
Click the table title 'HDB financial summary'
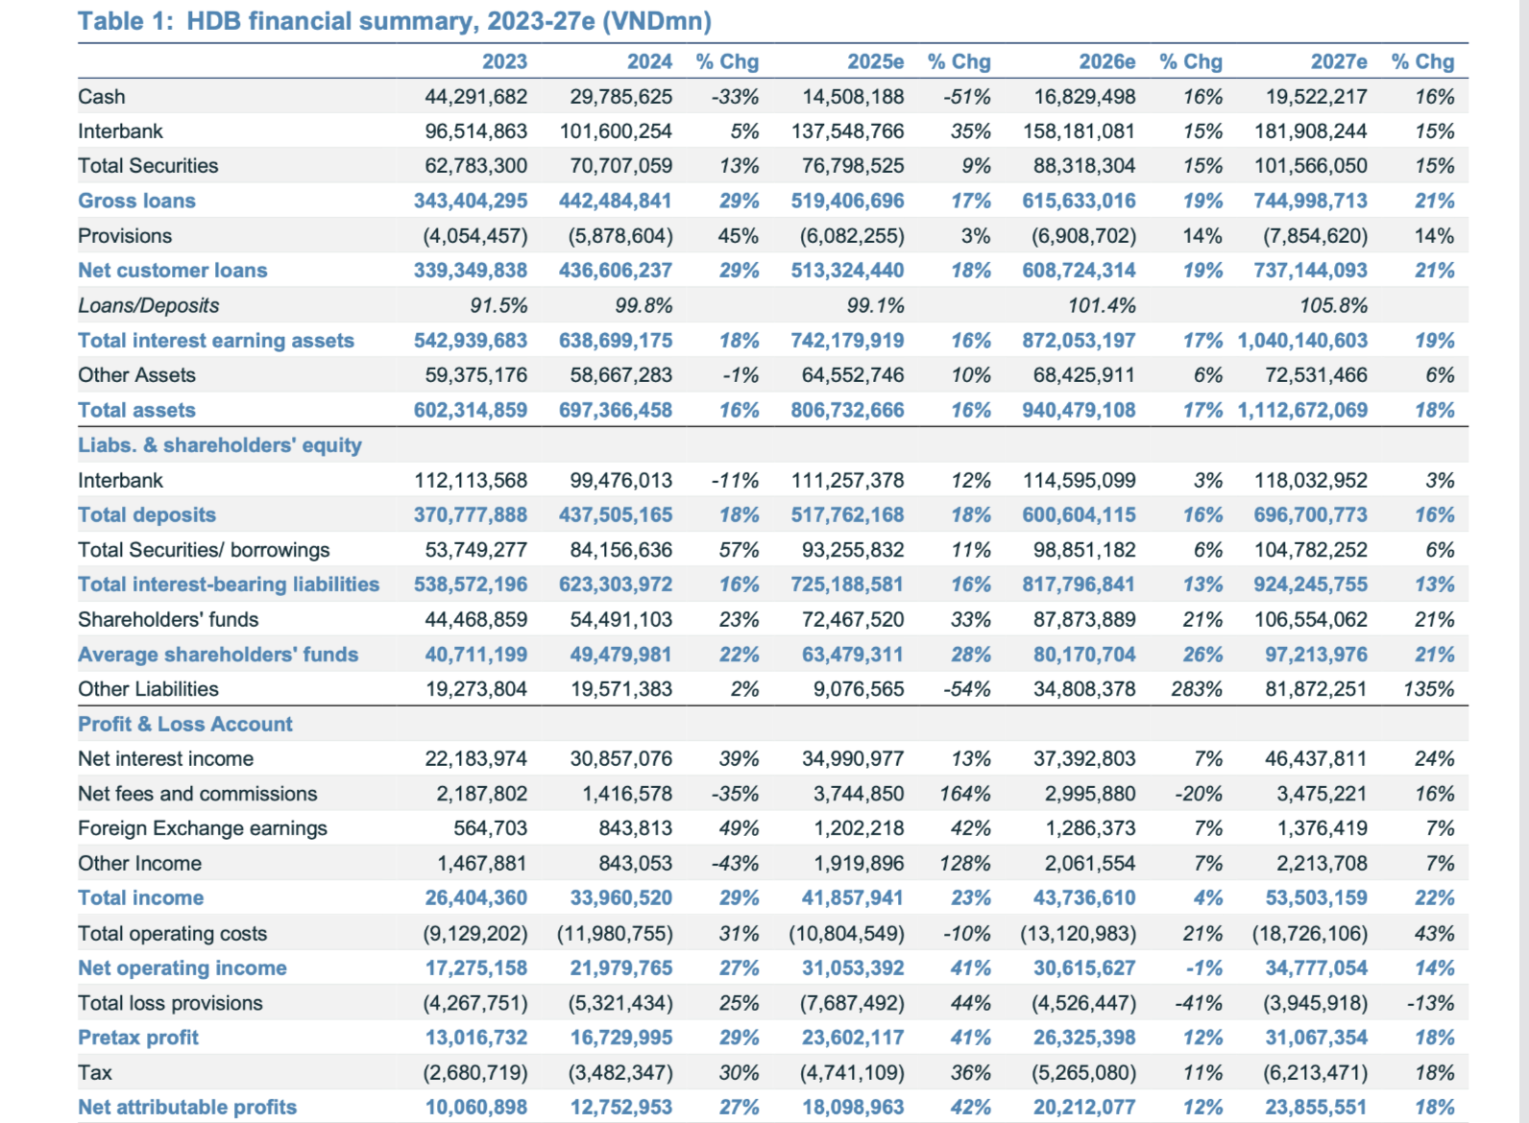point(394,21)
